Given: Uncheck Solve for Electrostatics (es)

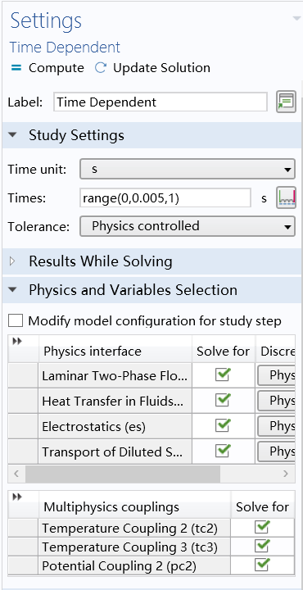Looking at the screenshot, I should tap(223, 426).
